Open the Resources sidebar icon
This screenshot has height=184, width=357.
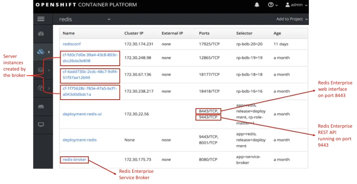41,88
